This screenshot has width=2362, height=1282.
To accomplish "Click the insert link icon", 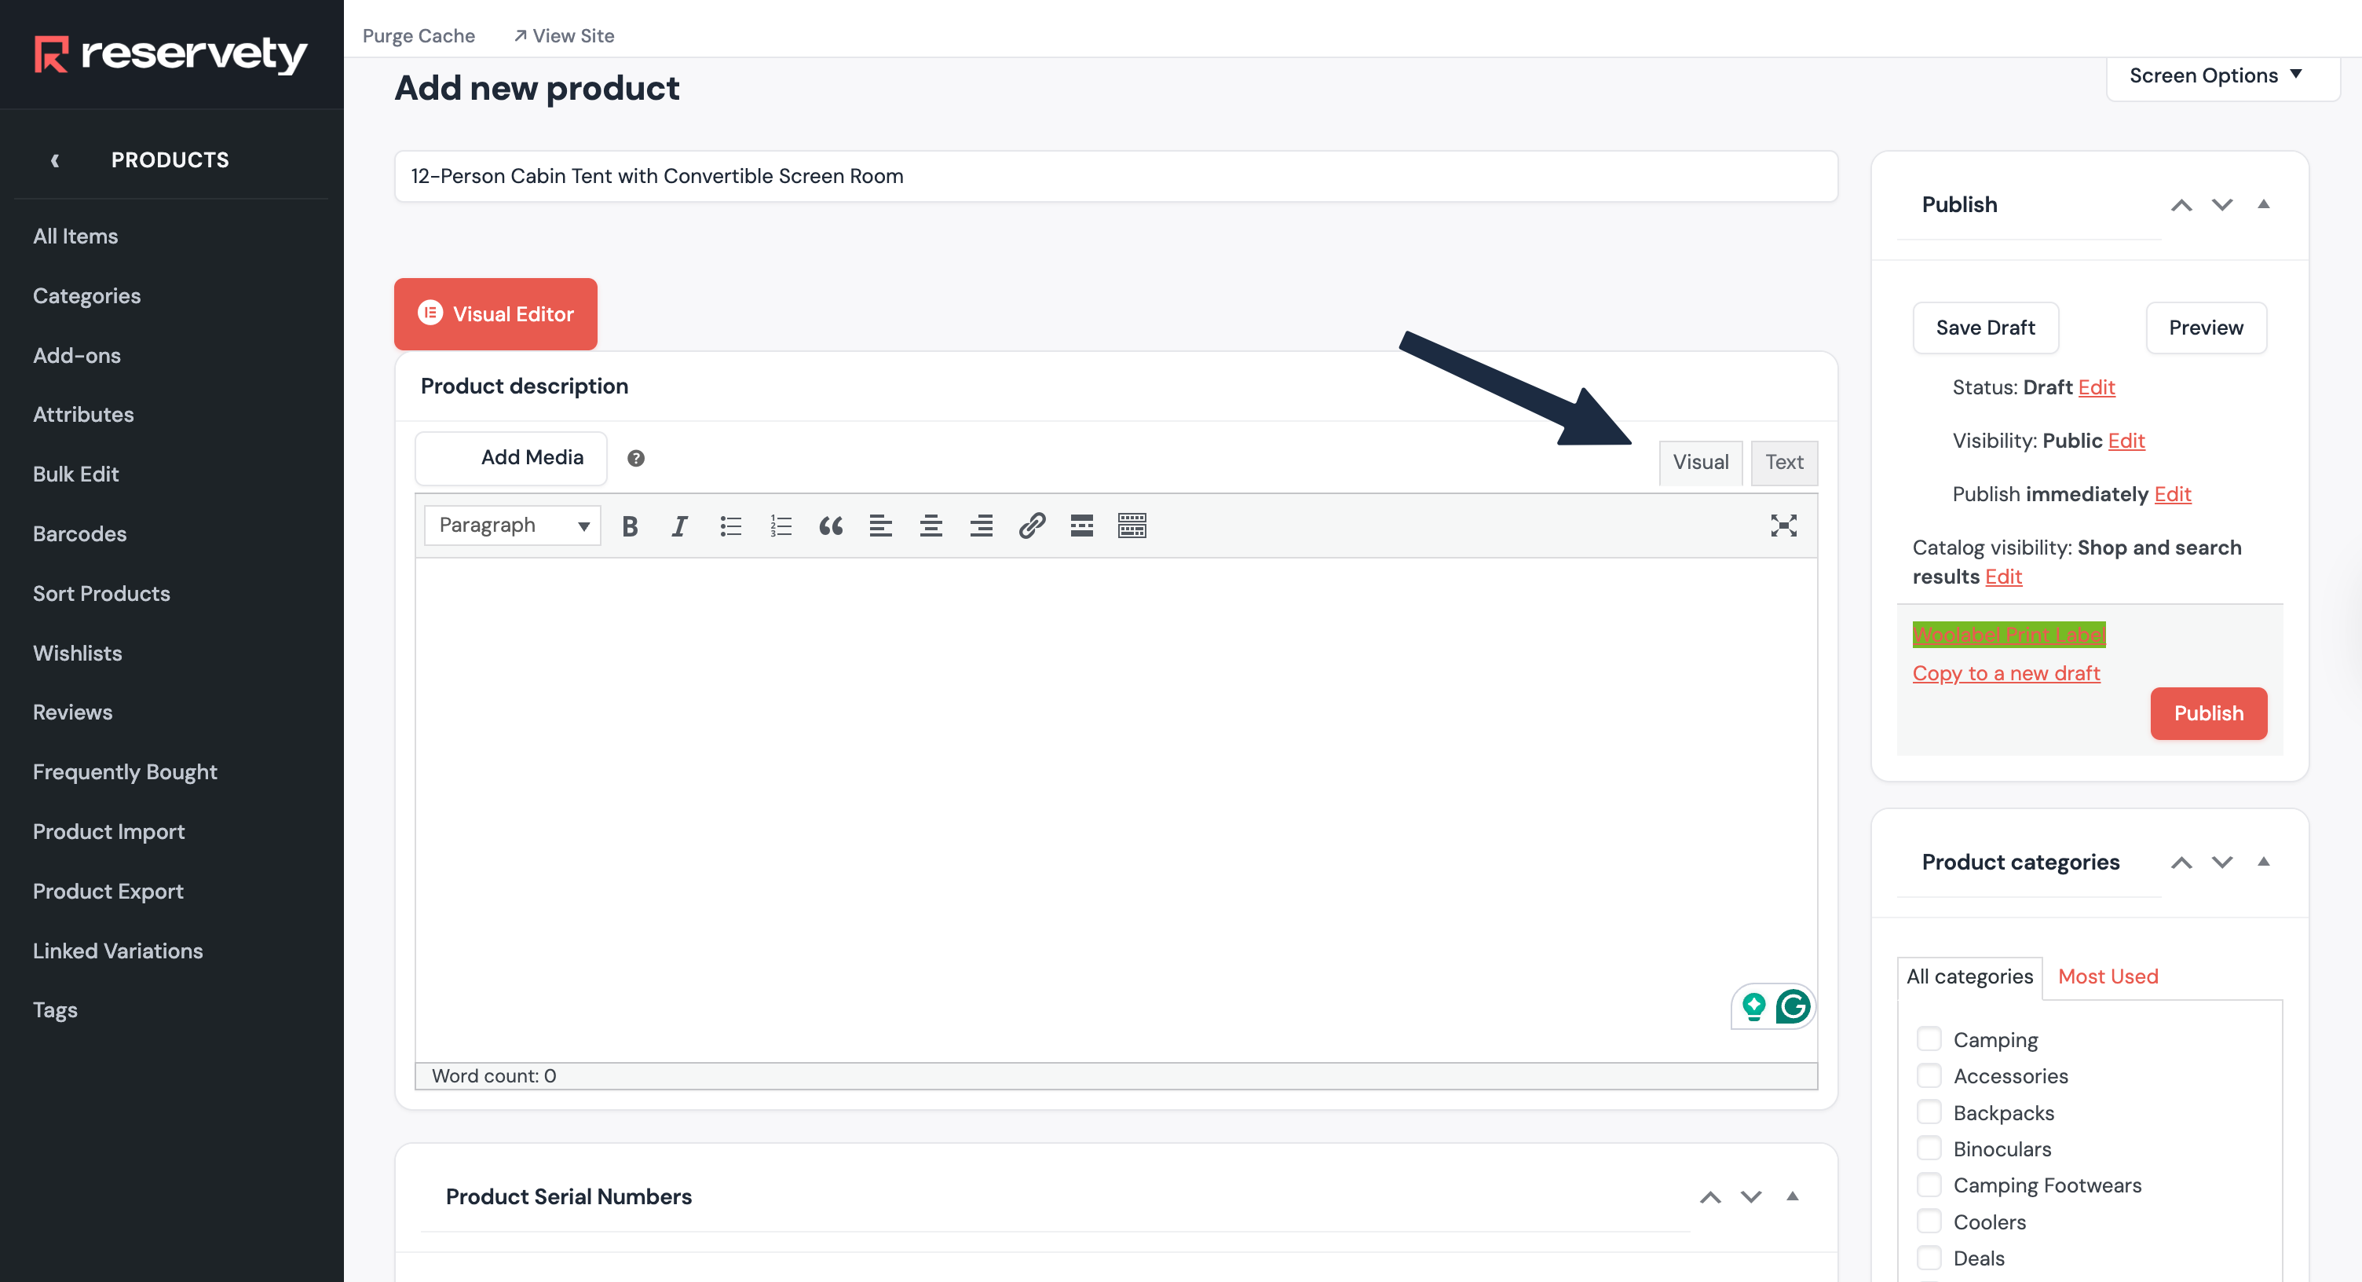I will pyautogui.click(x=1032, y=526).
